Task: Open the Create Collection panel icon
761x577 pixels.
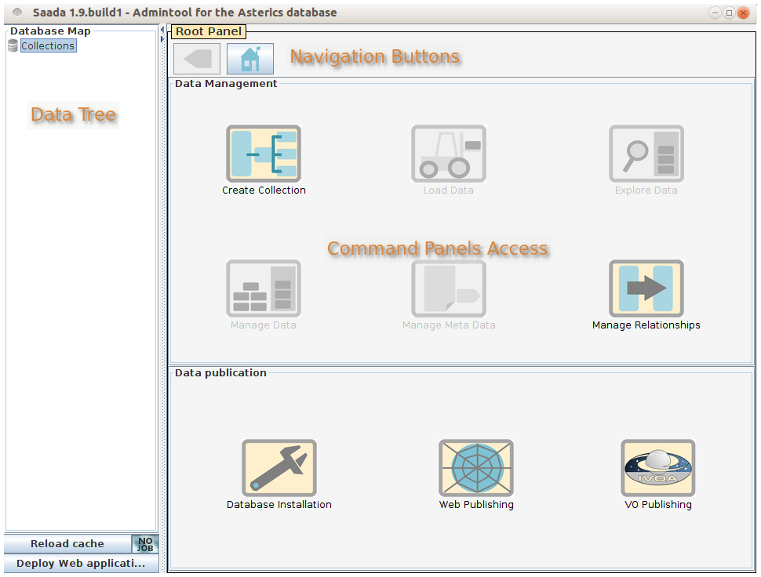Action: (264, 154)
